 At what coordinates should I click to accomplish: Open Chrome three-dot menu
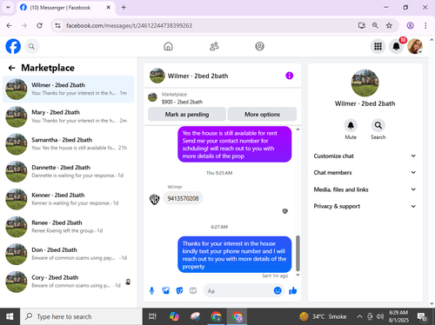tap(425, 25)
